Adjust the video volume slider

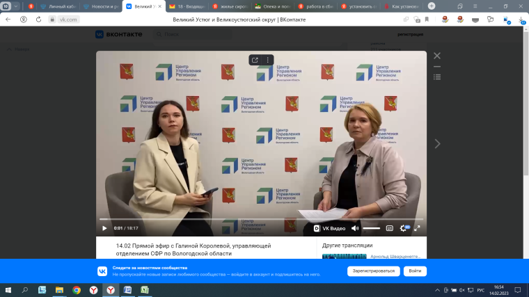372,228
